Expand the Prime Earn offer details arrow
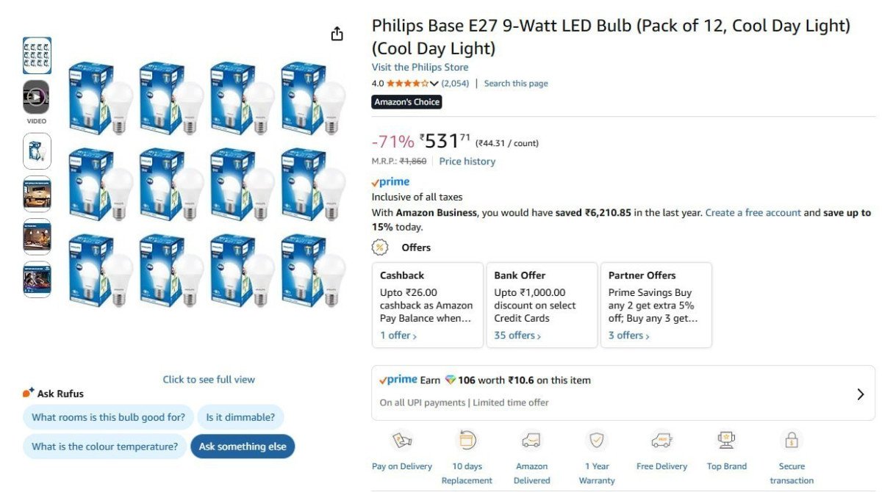 [x=861, y=394]
